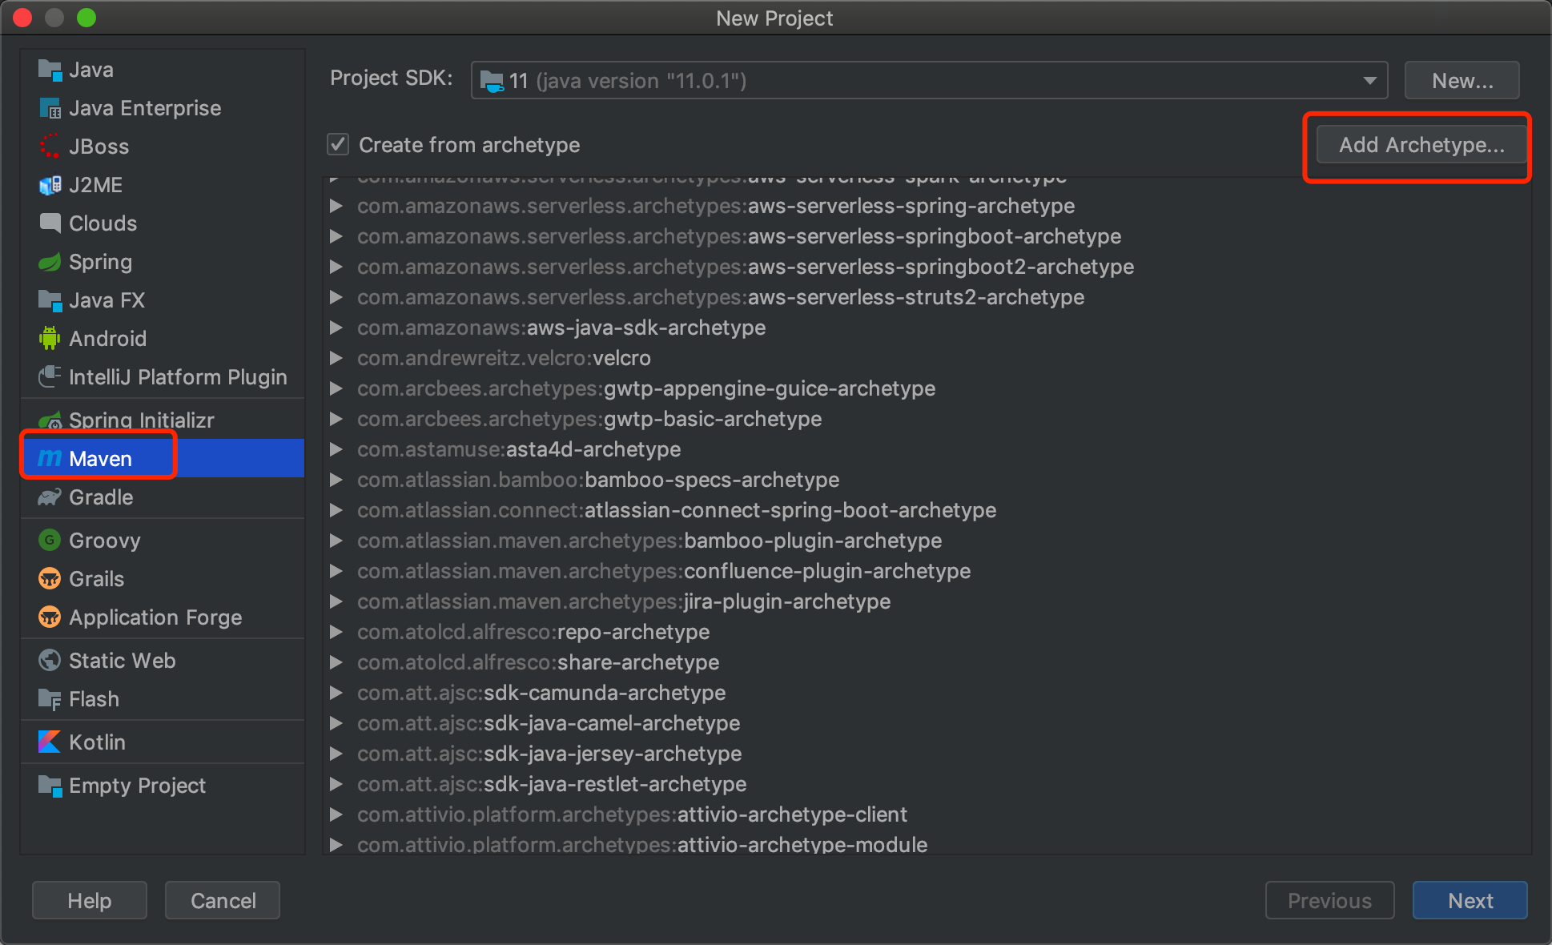This screenshot has width=1552, height=945.
Task: Select Java Enterprise in project list
Action: tap(144, 108)
